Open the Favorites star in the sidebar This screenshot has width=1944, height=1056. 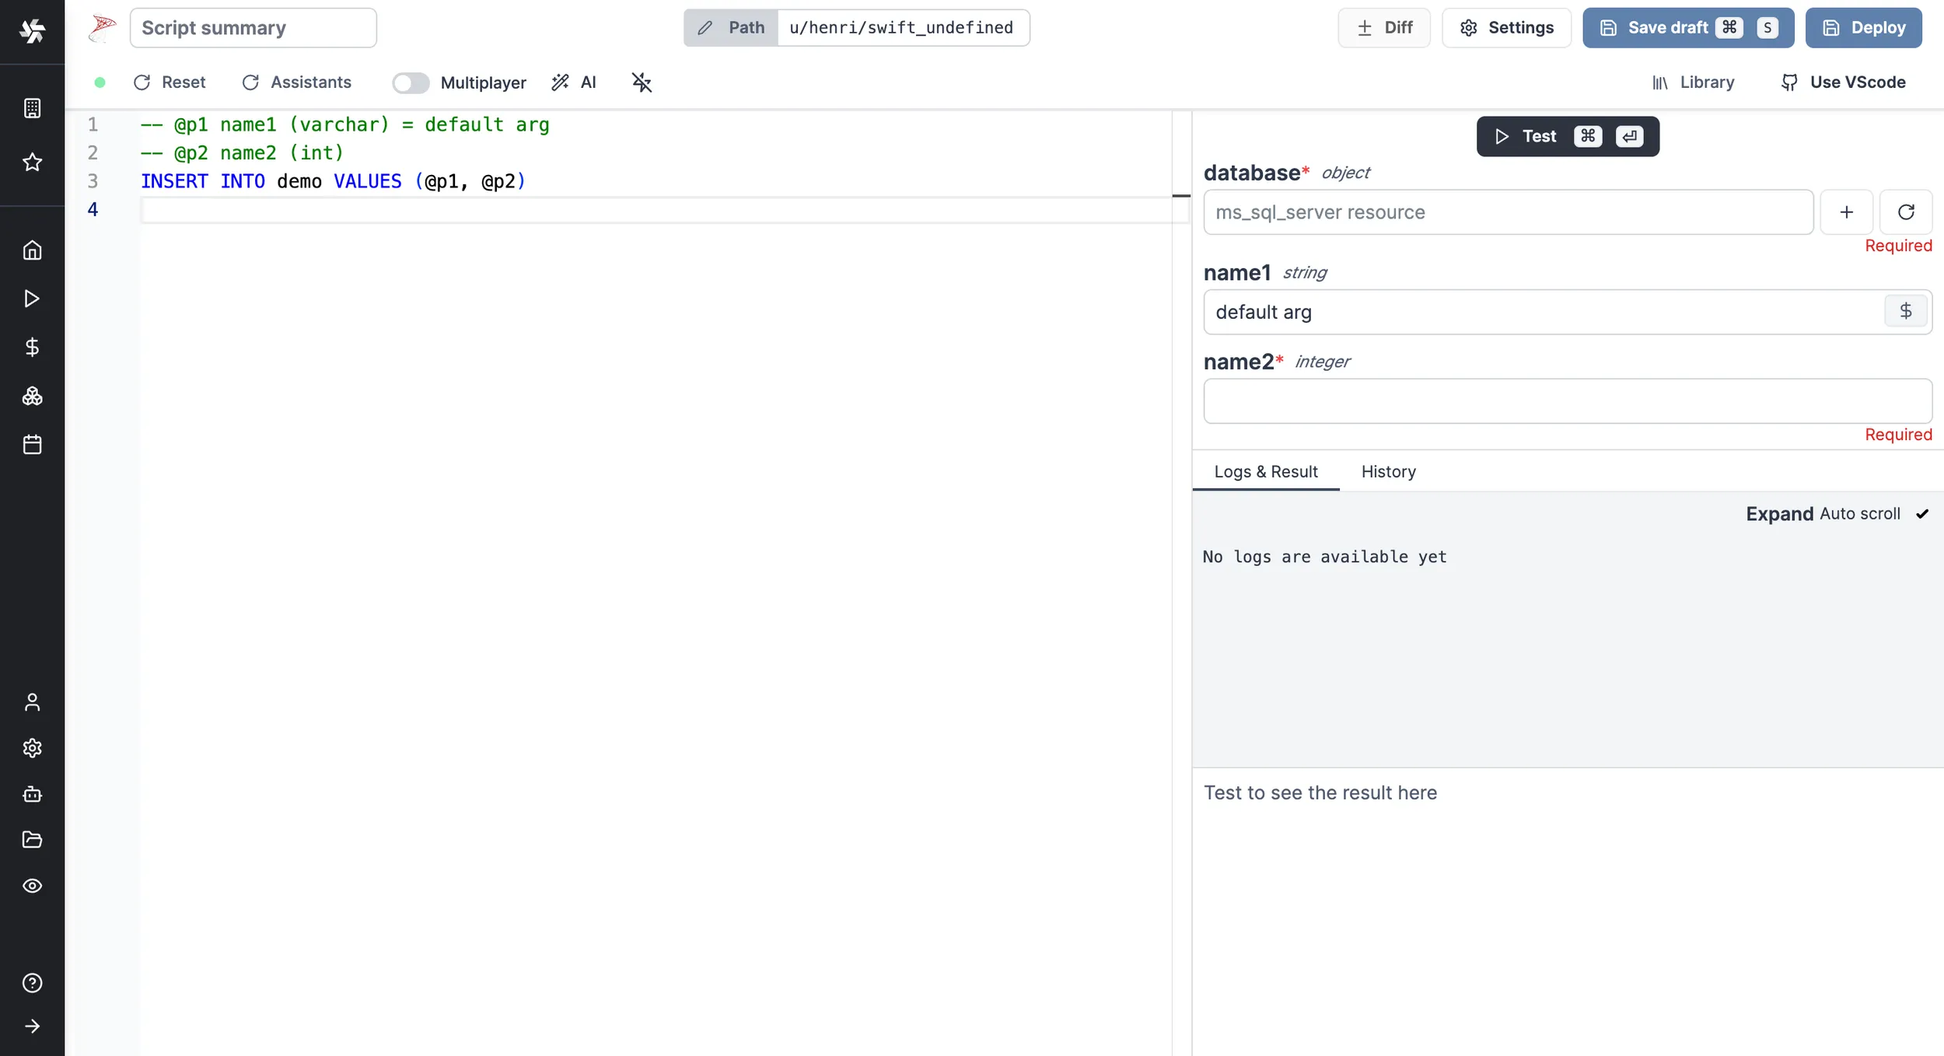point(32,161)
